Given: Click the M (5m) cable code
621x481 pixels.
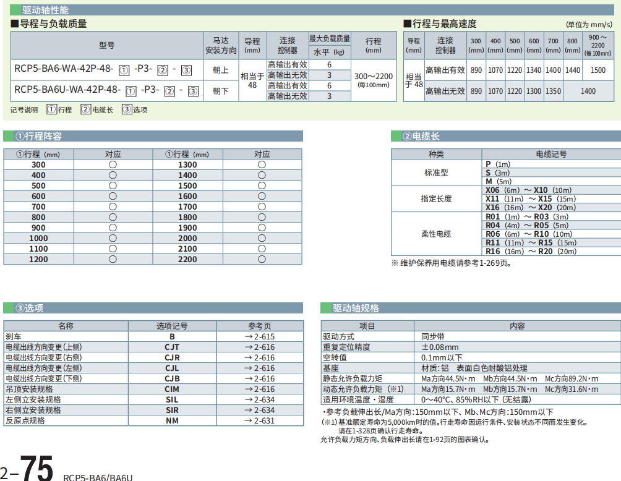Looking at the screenshot, I should [x=499, y=182].
